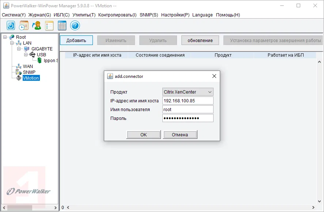The height and width of the screenshot is (212, 324).
Task: Click the green Ippon UPS icon
Action: (39, 61)
